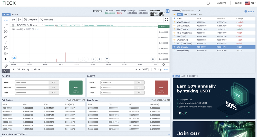Click the blue magnifier search button
This screenshot has width=257, height=137.
tap(168, 11)
